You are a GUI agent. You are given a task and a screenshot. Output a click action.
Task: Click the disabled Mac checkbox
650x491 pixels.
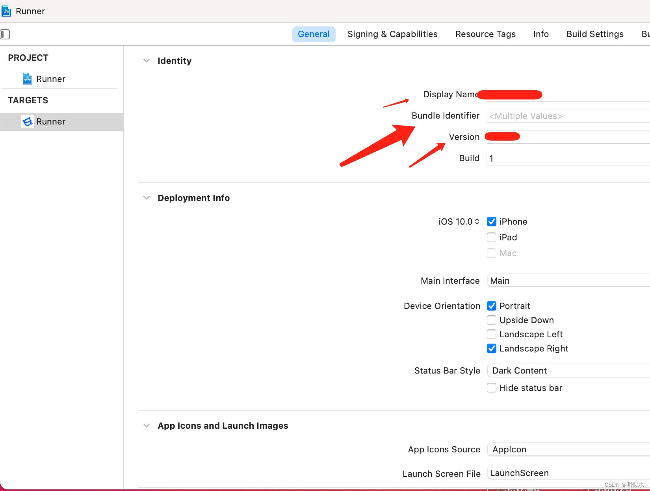point(492,253)
